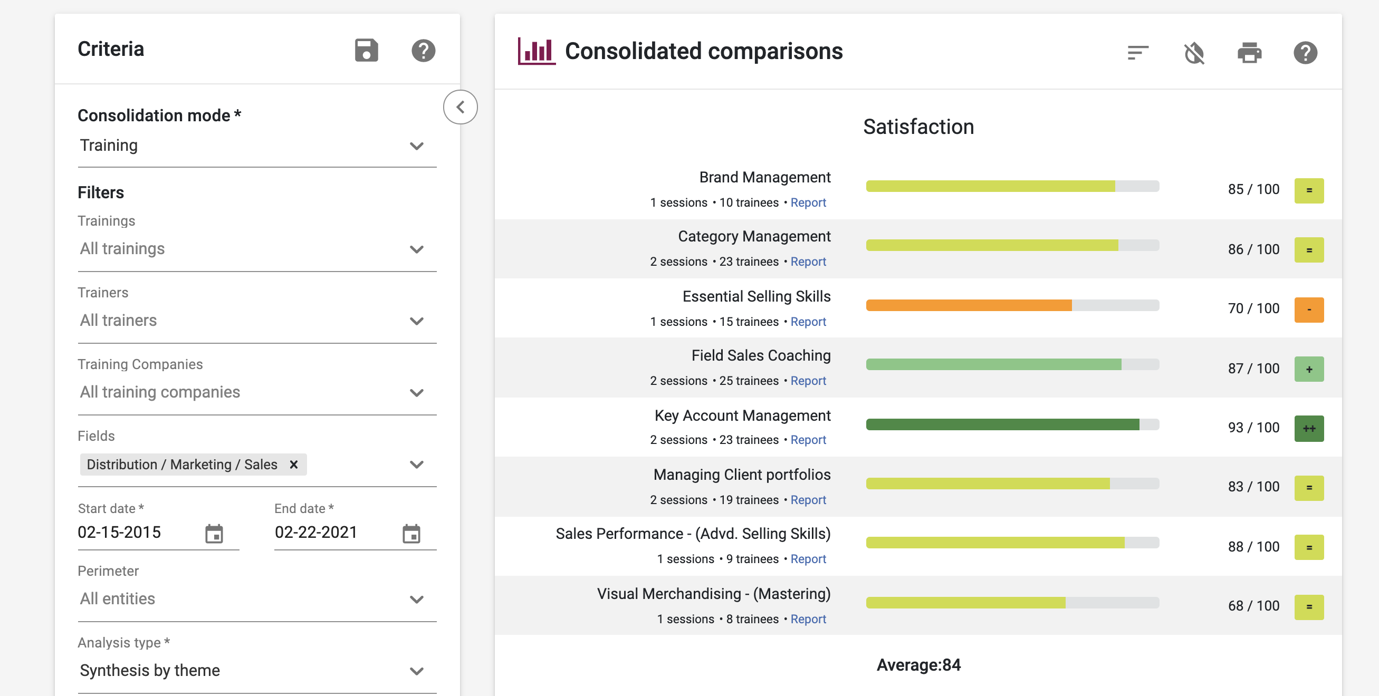Collapse the Criteria panel with the arrow button
1379x696 pixels.
click(x=460, y=107)
